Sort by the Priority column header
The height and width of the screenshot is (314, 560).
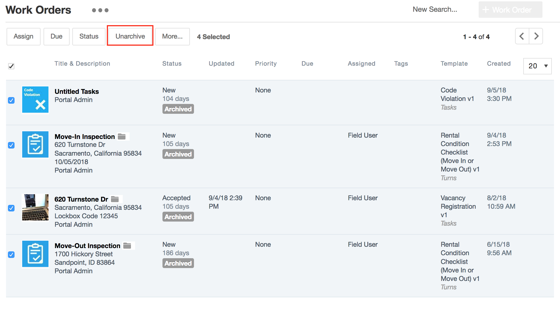click(266, 63)
